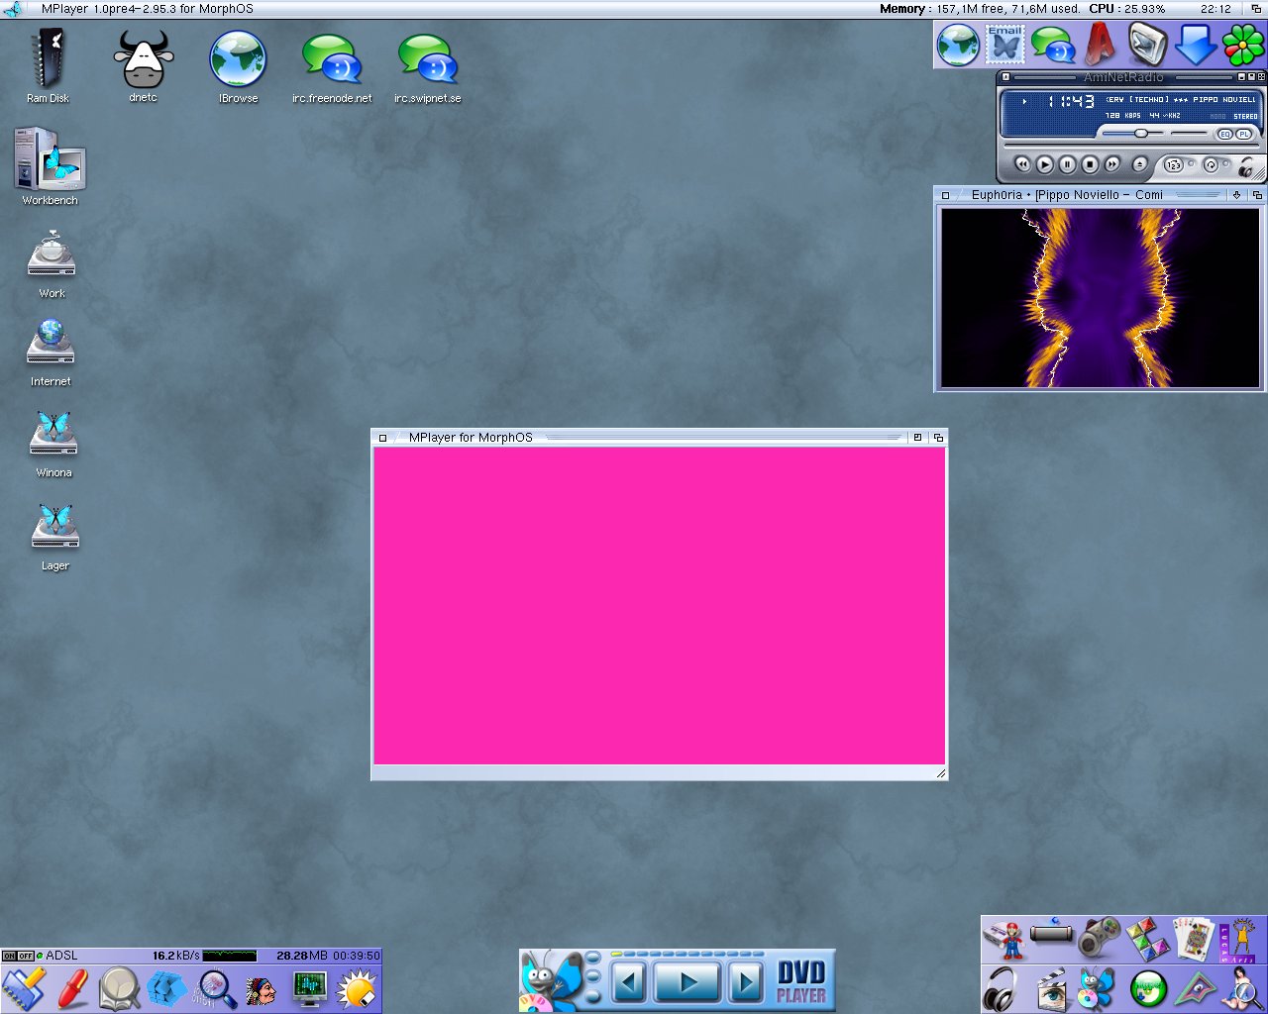Image resolution: width=1268 pixels, height=1014 pixels.
Task: Click AmiNetRadio previous track button
Action: (1023, 164)
